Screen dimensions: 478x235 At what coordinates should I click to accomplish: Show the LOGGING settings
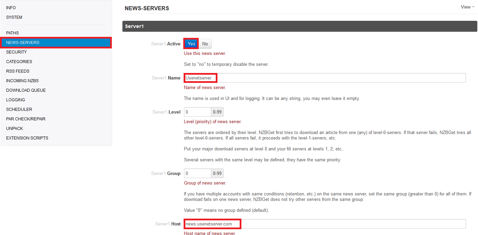click(15, 100)
